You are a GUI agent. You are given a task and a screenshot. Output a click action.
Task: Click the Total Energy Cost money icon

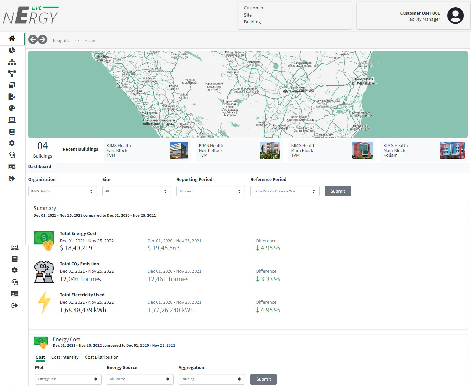coord(44,241)
